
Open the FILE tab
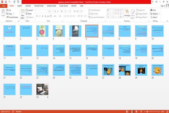pos(4,6)
